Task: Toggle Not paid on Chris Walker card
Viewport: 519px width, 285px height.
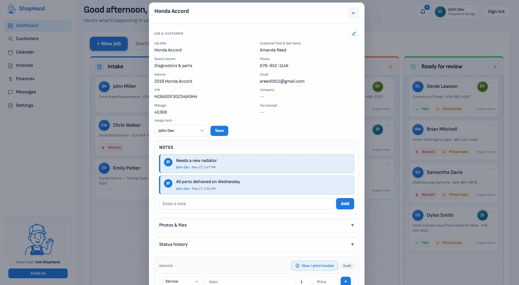Action: coord(111,148)
